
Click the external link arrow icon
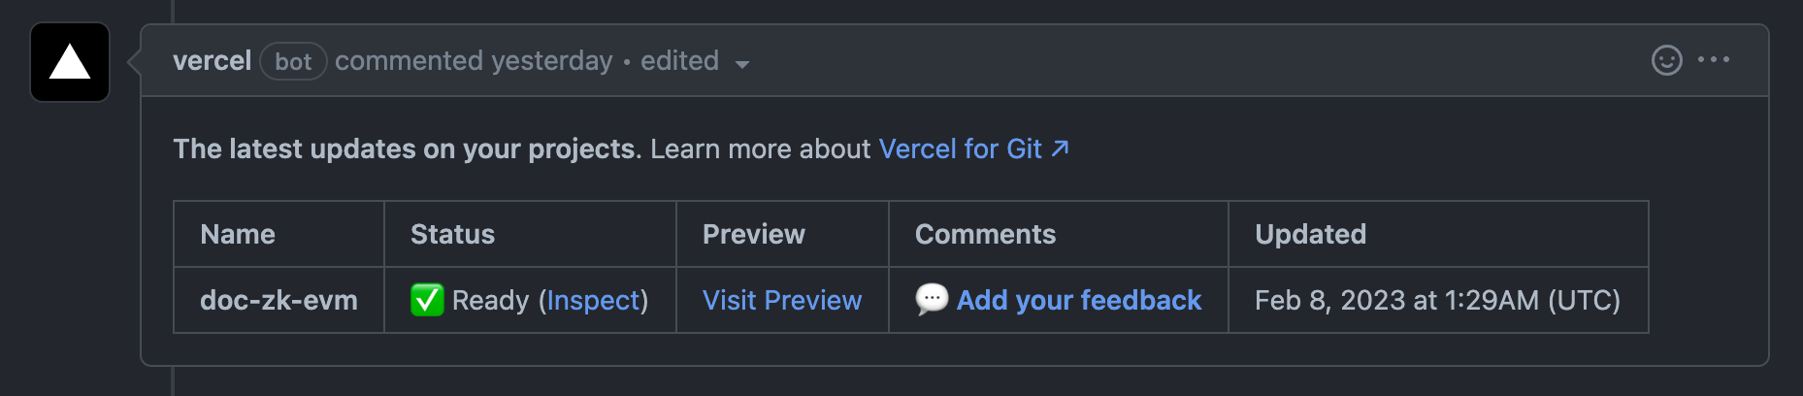(1061, 148)
